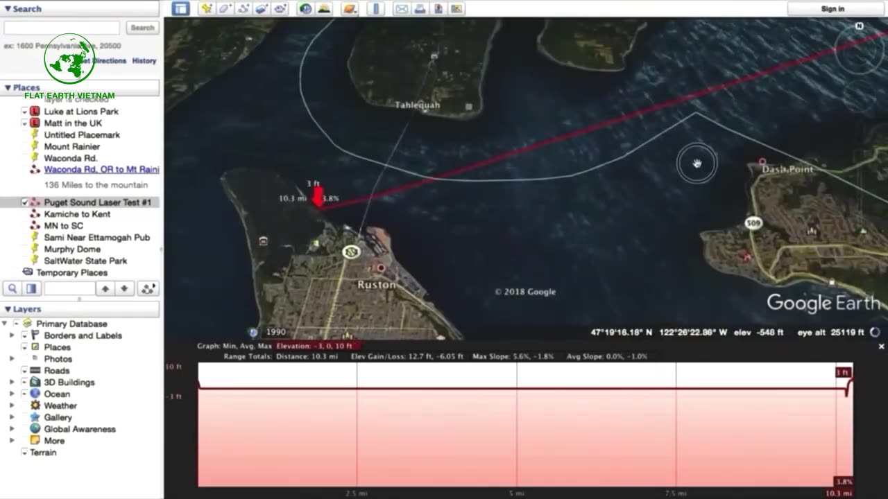Click the Dash Point map label

(x=787, y=169)
